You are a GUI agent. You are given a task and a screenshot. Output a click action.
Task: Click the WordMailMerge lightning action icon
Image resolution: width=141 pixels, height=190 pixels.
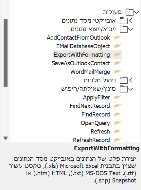117,72
